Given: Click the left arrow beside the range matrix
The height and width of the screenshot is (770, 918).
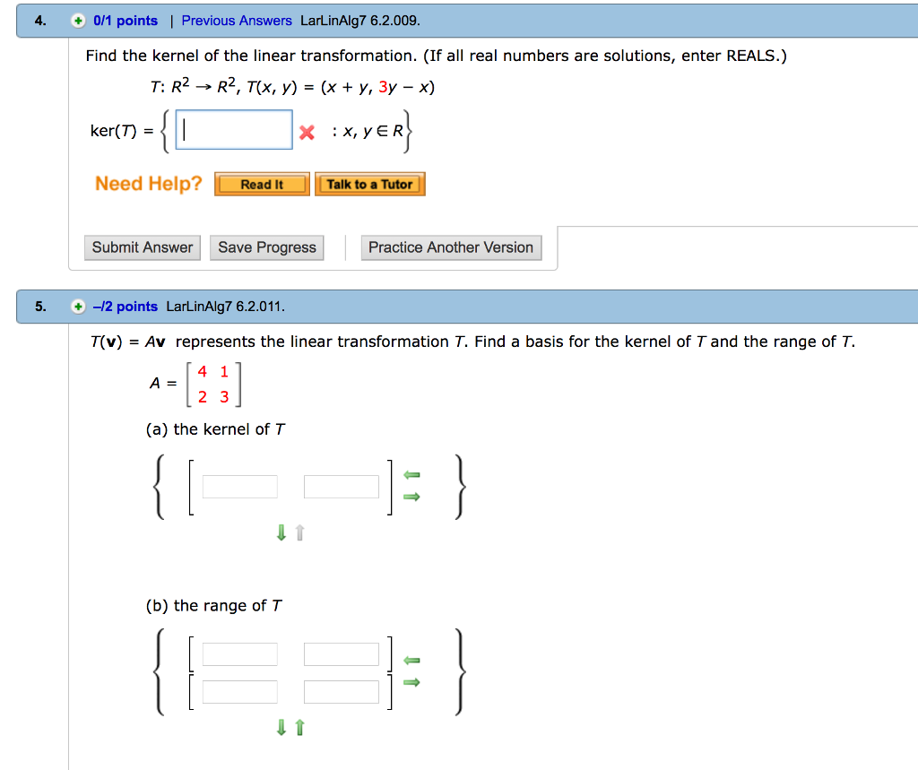Looking at the screenshot, I should click(x=411, y=660).
